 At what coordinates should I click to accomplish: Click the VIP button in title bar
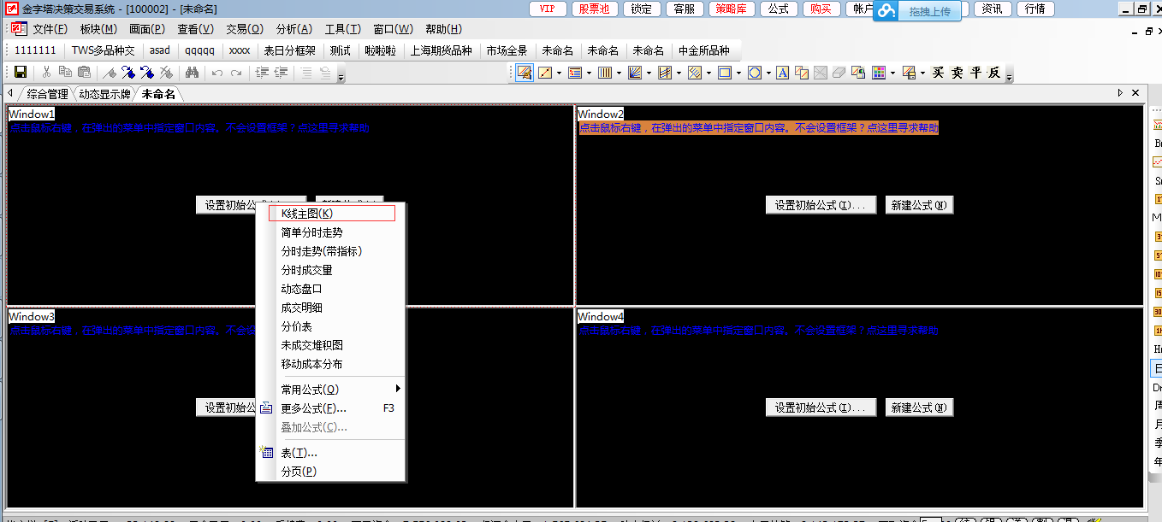(548, 9)
